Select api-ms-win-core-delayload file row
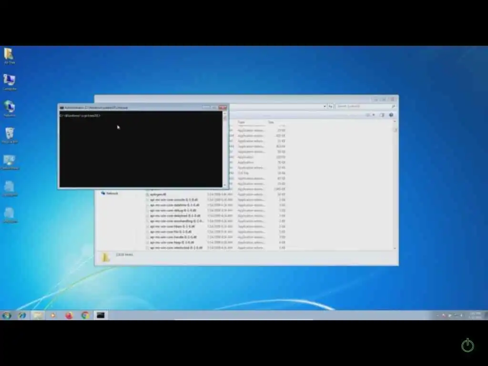Viewport: 488px width, 366px height. click(x=216, y=216)
